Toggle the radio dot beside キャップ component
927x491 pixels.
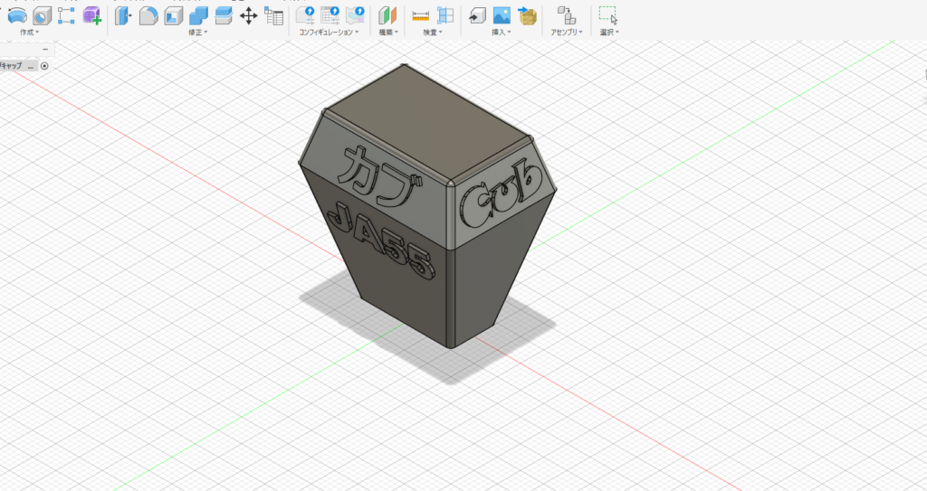point(44,66)
